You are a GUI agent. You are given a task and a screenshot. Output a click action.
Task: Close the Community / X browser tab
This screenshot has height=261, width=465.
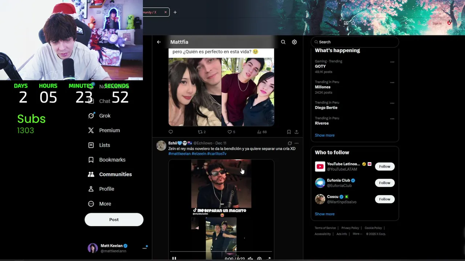(165, 12)
